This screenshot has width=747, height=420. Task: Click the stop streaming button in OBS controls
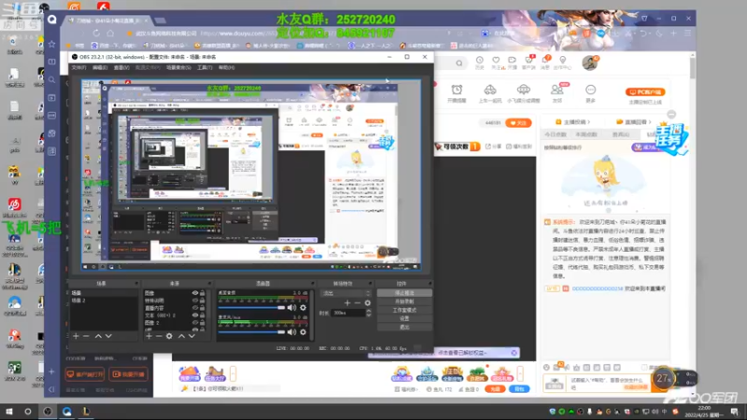[404, 293]
